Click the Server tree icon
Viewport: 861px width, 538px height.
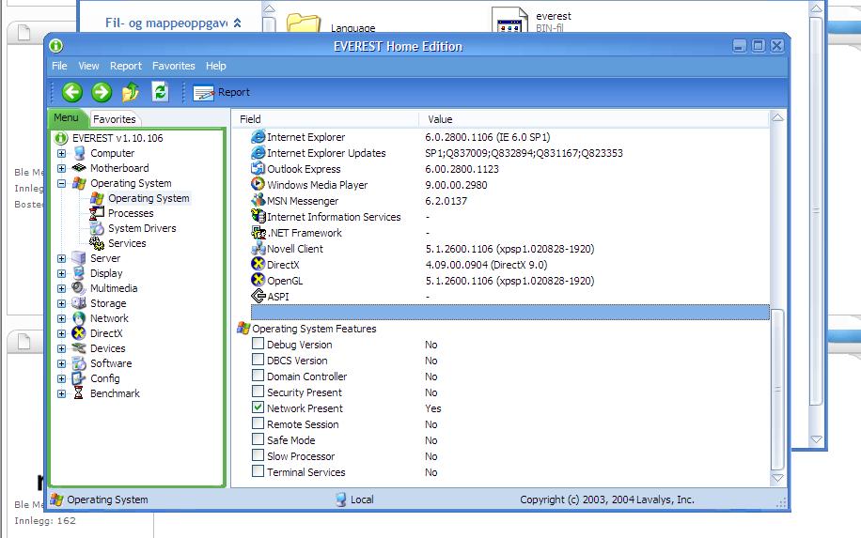(x=79, y=258)
